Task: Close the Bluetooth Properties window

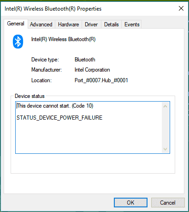Action: click(181, 8)
